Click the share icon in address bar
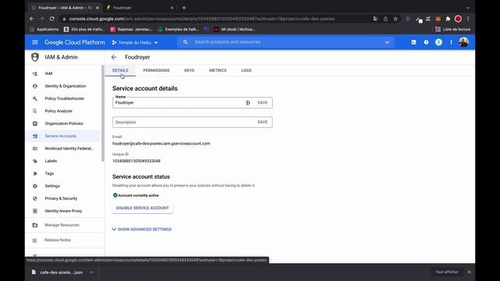The image size is (500, 281). pos(385,19)
